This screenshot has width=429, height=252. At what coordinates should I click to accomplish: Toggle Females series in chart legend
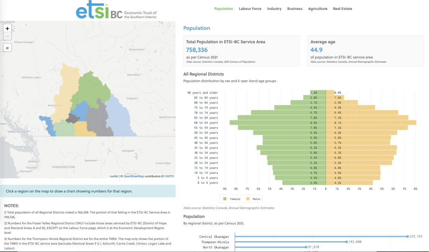[x=232, y=199]
